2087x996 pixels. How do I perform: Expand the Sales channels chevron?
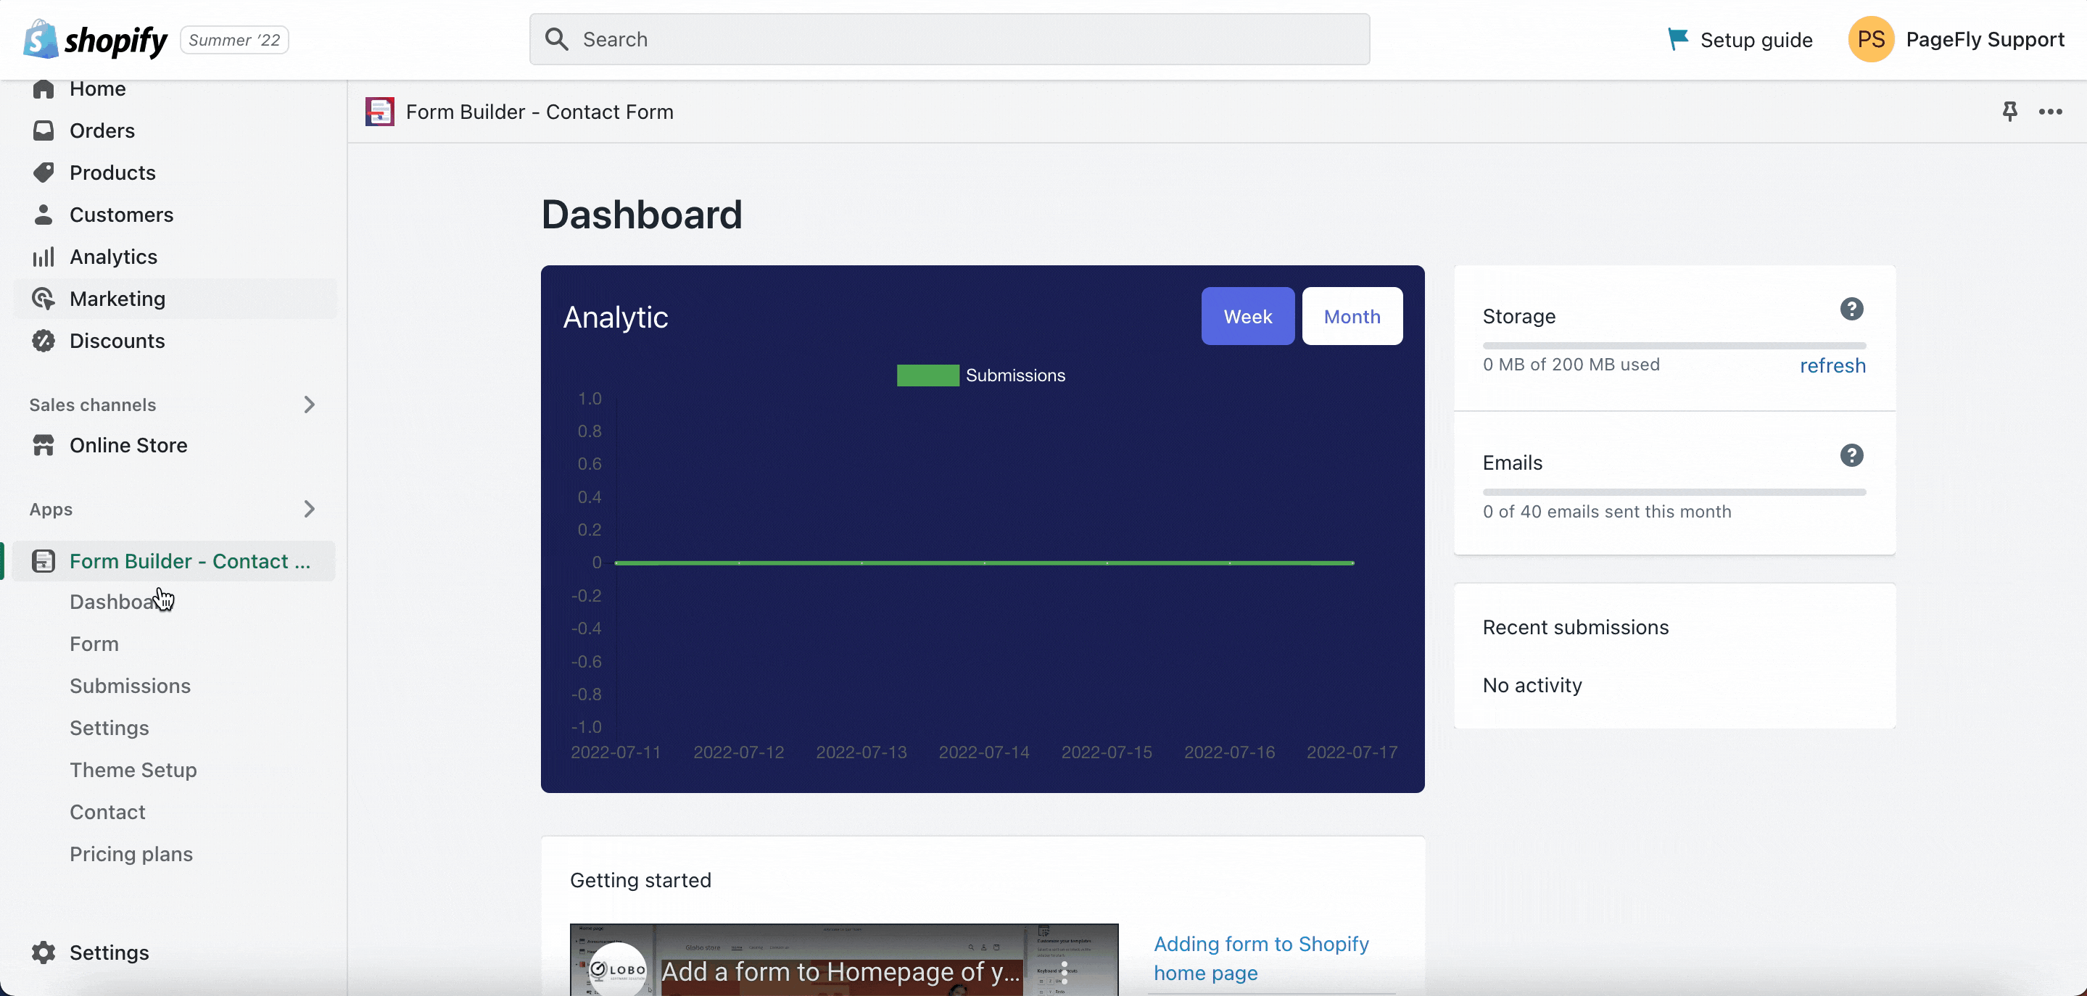[x=309, y=405]
